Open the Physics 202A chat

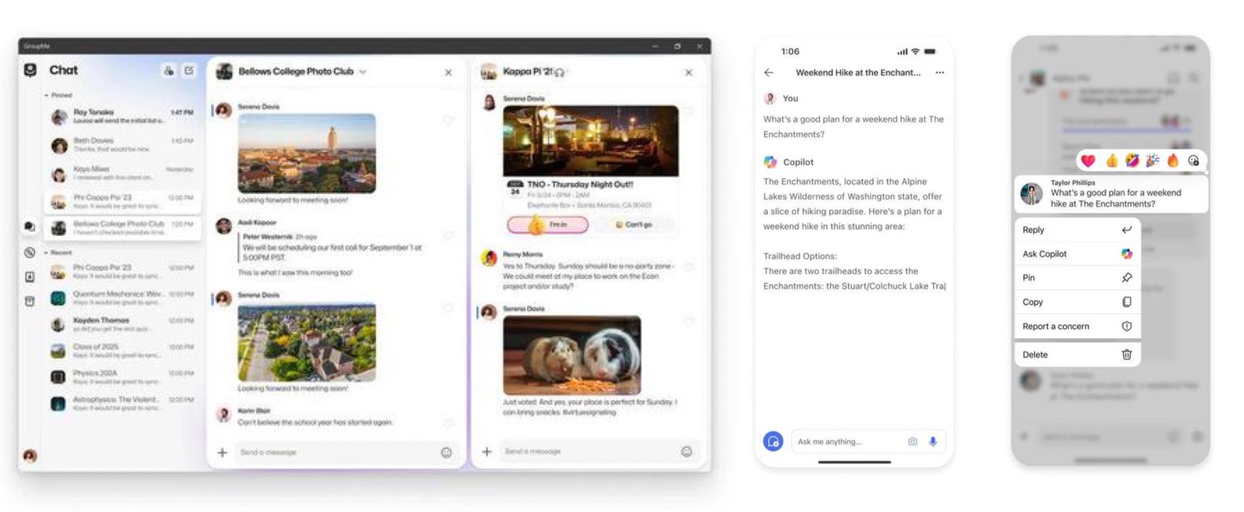tap(122, 377)
